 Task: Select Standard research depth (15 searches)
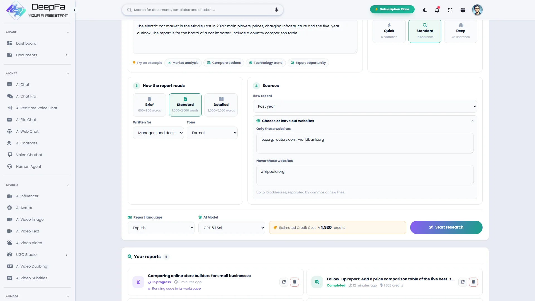coord(425,31)
